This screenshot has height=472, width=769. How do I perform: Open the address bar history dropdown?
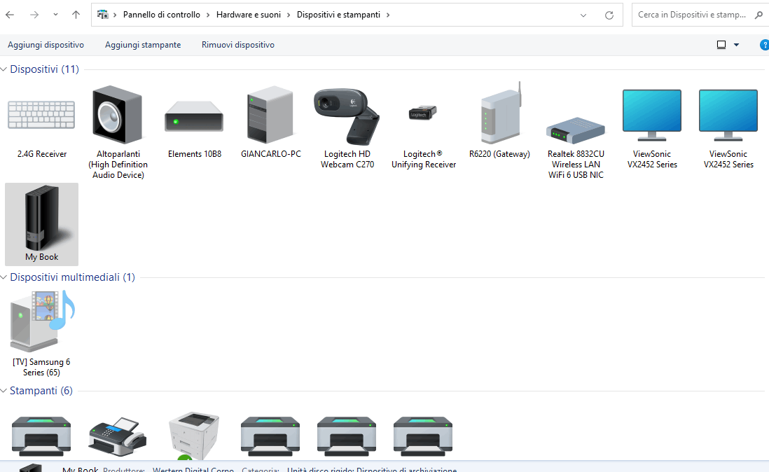(583, 15)
